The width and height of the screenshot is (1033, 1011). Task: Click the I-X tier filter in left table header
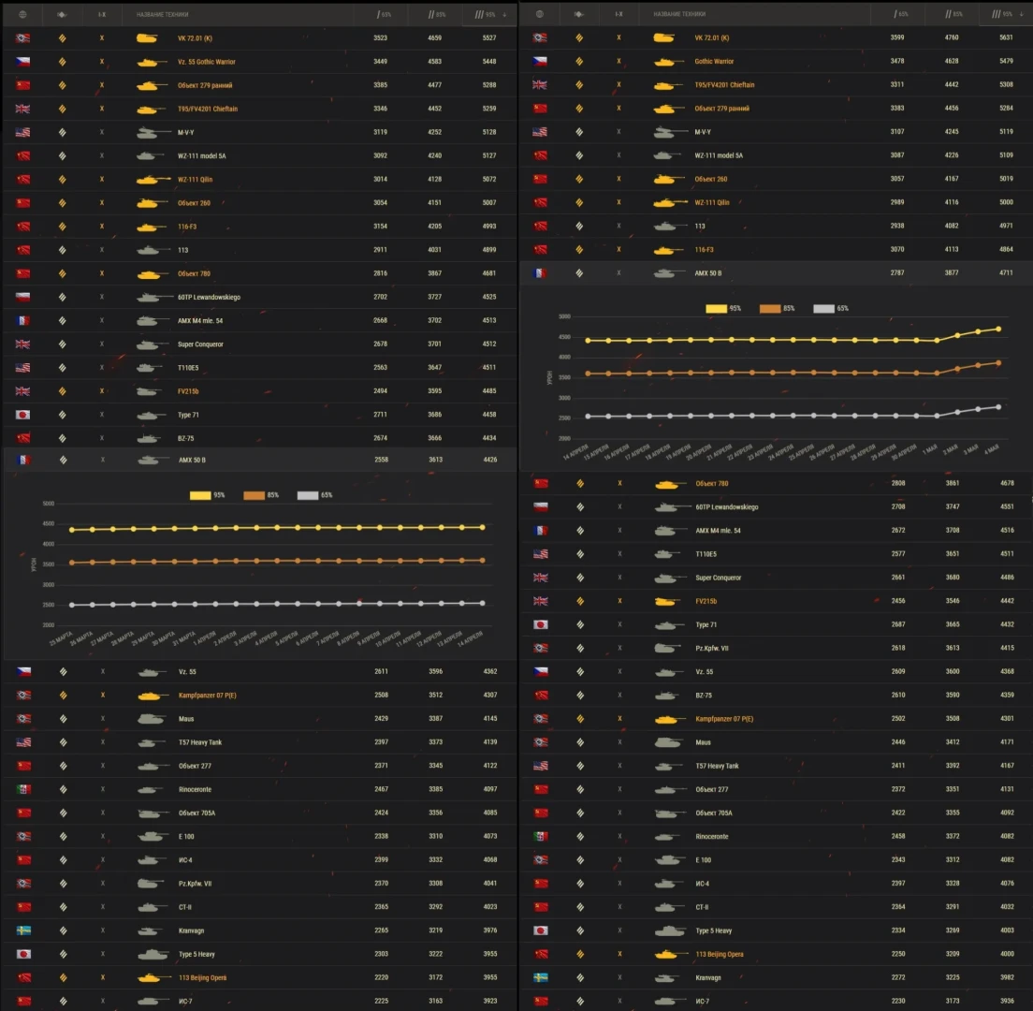pyautogui.click(x=102, y=15)
